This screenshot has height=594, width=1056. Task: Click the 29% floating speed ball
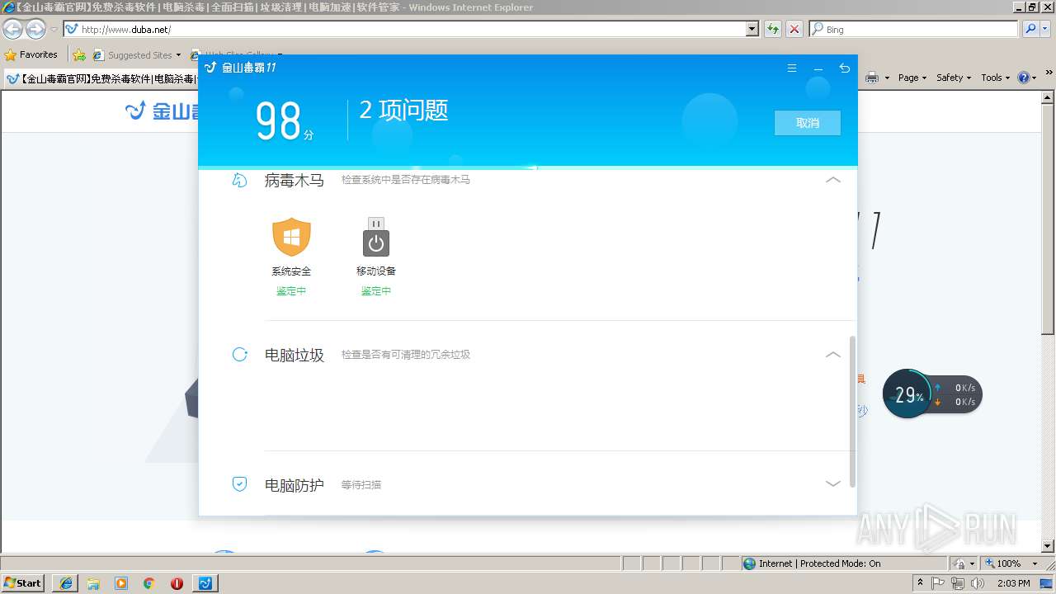tap(908, 394)
